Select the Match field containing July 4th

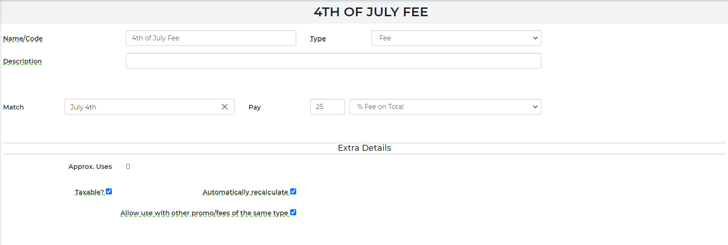[x=149, y=107]
